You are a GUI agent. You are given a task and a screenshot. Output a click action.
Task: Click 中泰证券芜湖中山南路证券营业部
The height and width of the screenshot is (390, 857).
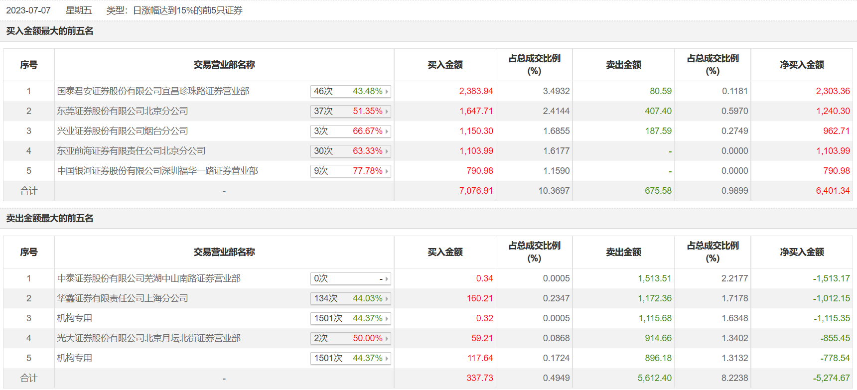148,278
